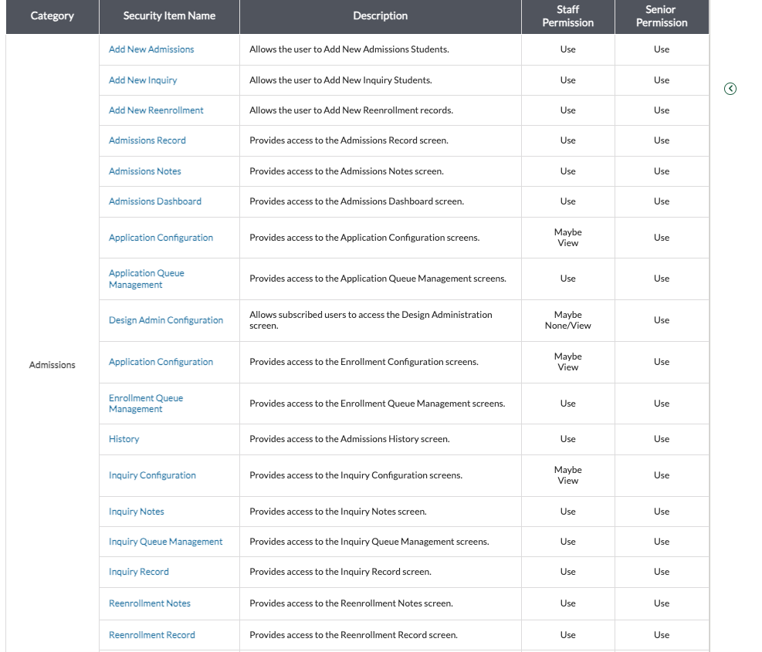Select the History security item link
The width and height of the screenshot is (762, 652).
coord(124,439)
